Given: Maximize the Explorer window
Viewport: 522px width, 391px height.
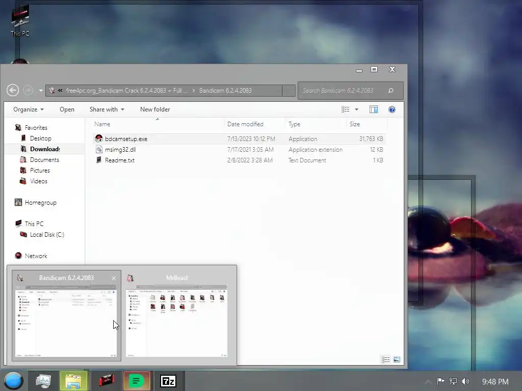Looking at the screenshot, I should click(x=374, y=69).
